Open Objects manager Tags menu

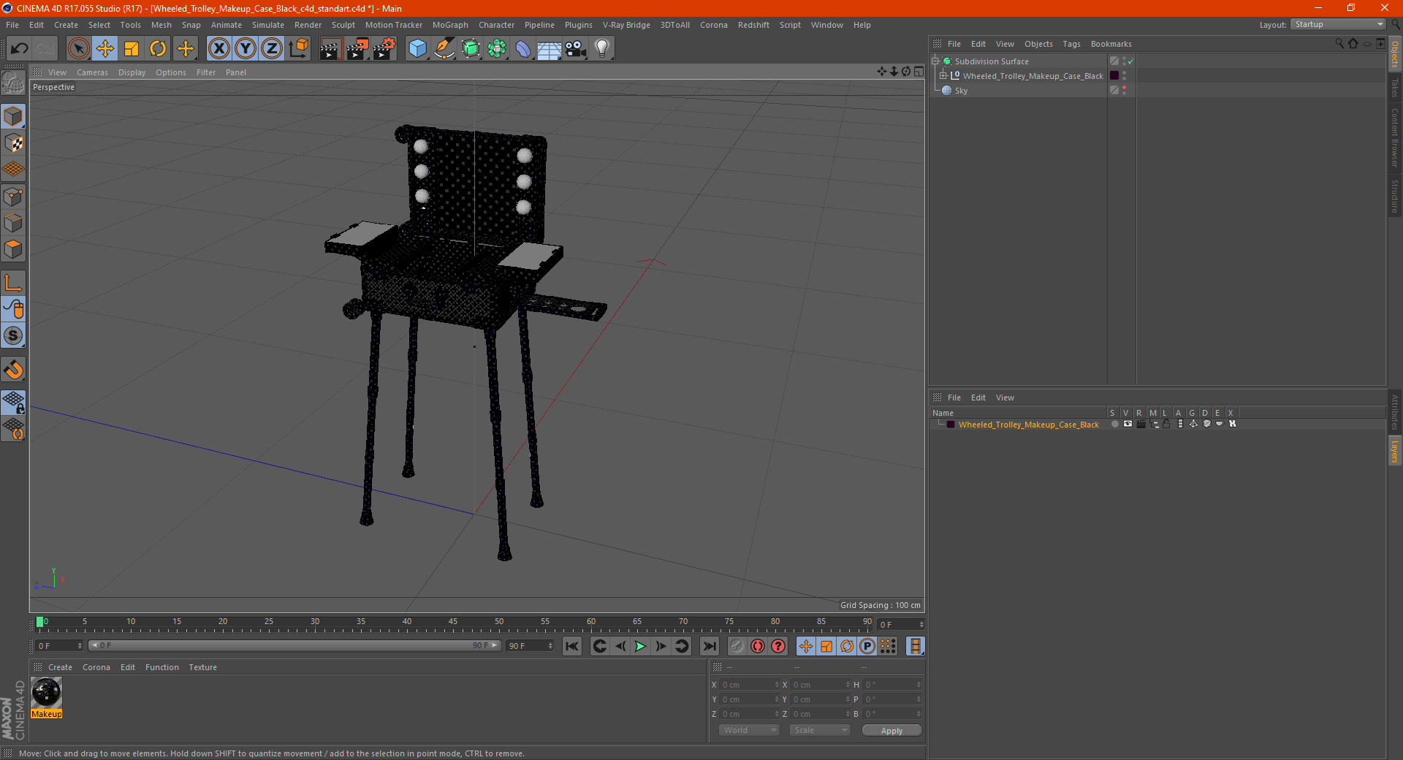point(1071,44)
